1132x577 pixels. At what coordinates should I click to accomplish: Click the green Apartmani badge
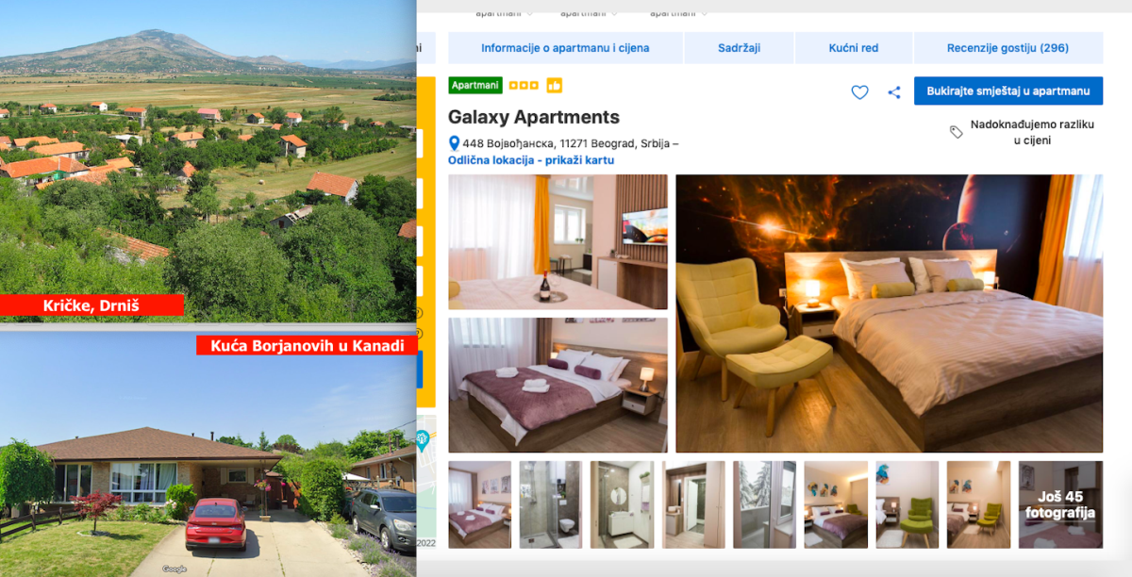point(475,85)
